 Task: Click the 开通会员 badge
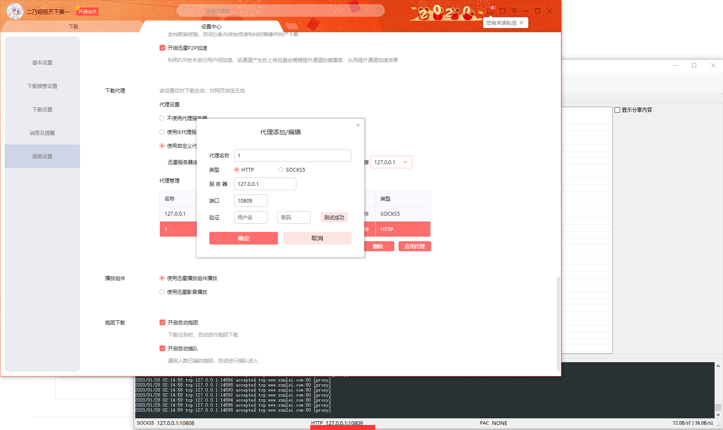click(x=87, y=12)
